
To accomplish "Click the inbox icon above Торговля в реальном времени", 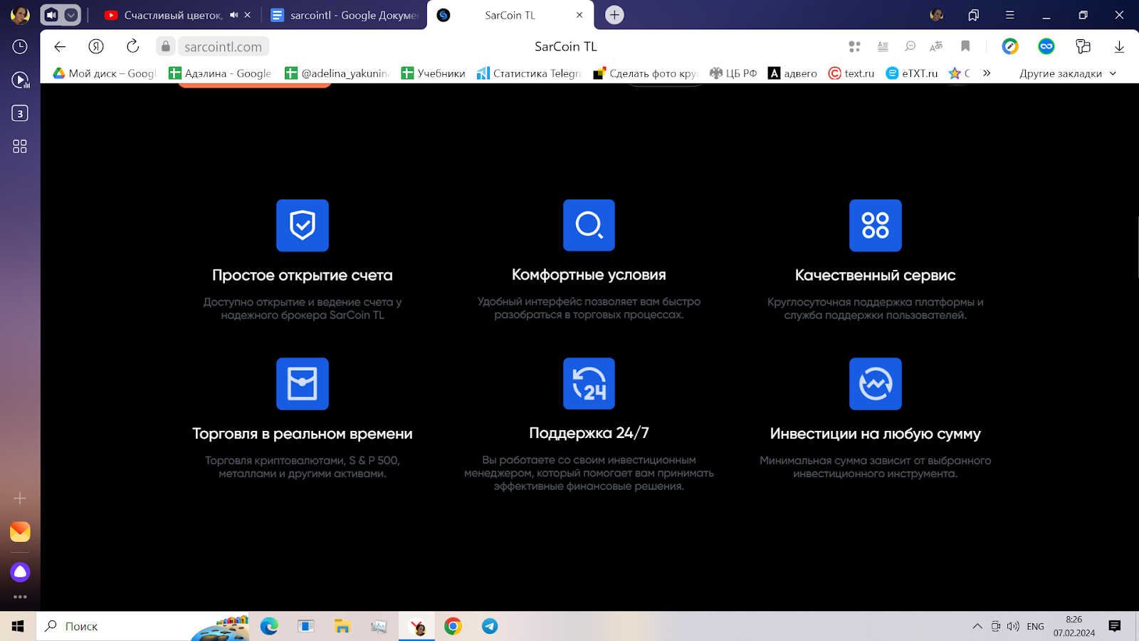I will [x=303, y=384].
